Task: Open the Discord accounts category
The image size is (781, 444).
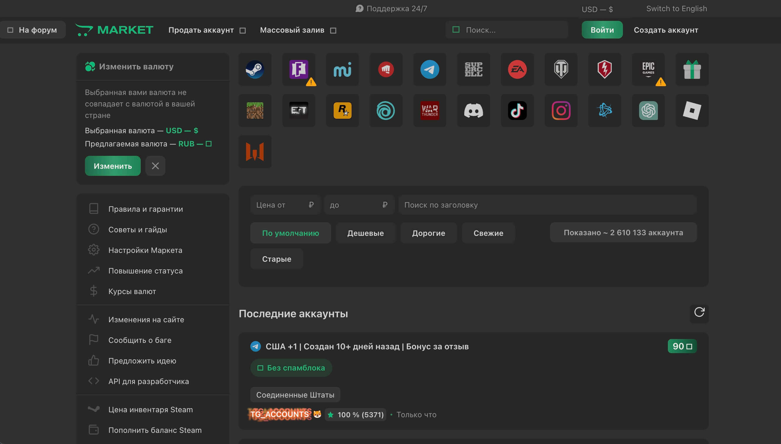Action: pos(474,110)
